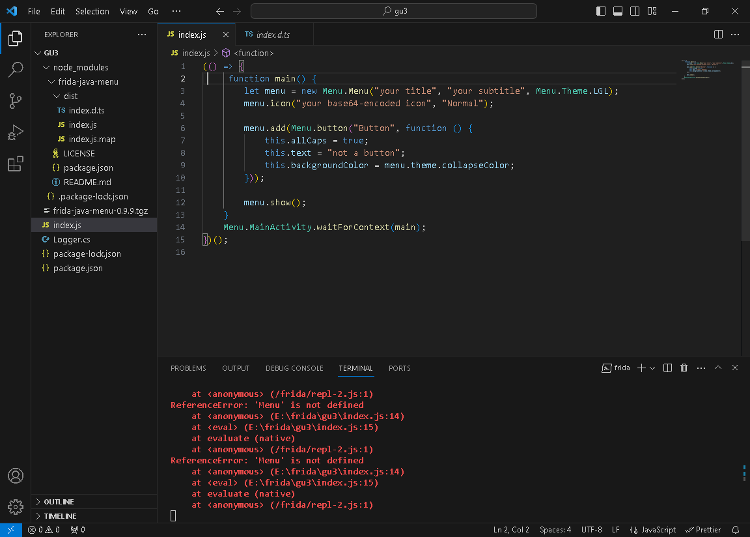
Task: Open the new terminal profile dropdown arrow
Action: pyautogui.click(x=652, y=368)
